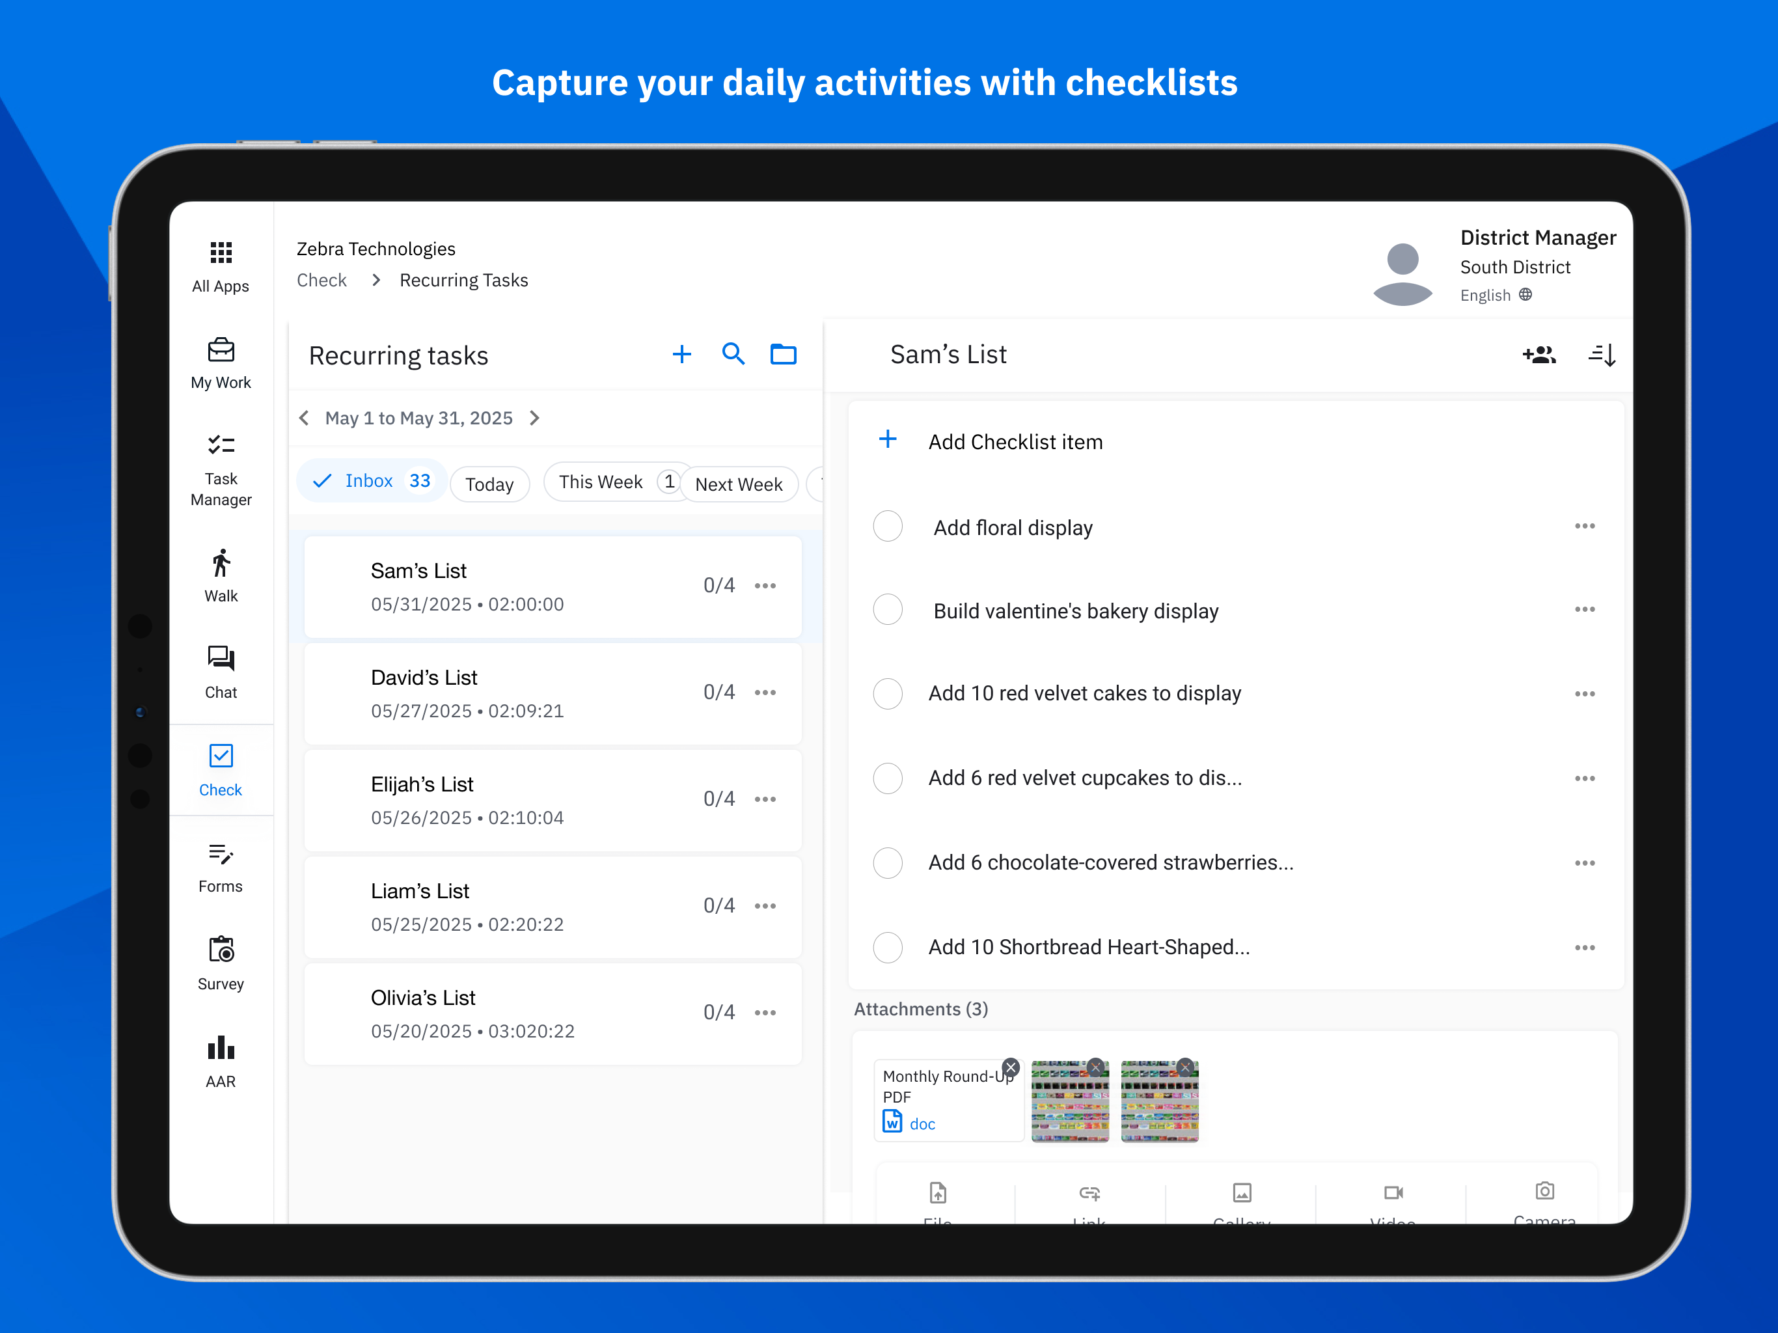The image size is (1778, 1333).
Task: Open the folder icon in Recurring tasks
Action: pos(783,355)
